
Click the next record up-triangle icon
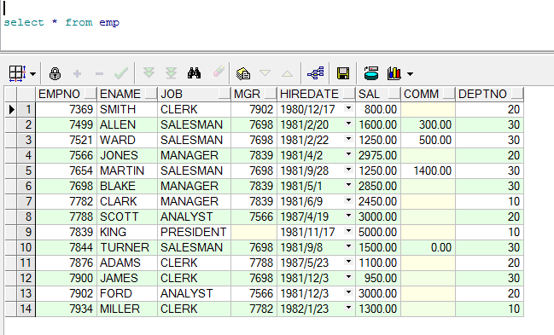click(287, 74)
